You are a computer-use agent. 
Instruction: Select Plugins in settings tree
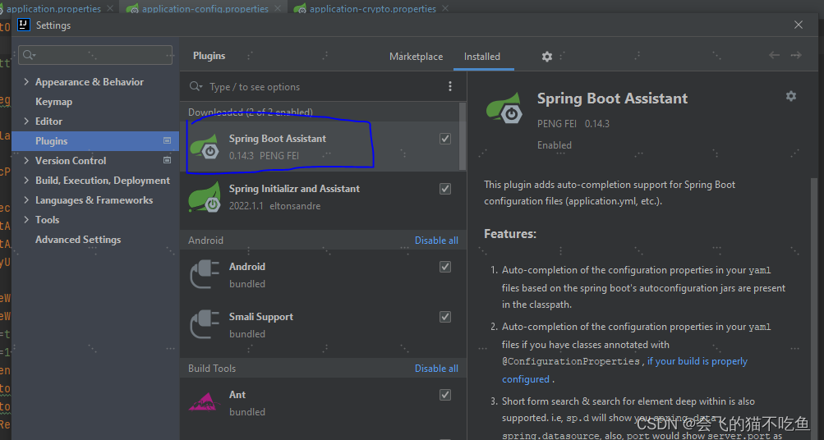95,140
